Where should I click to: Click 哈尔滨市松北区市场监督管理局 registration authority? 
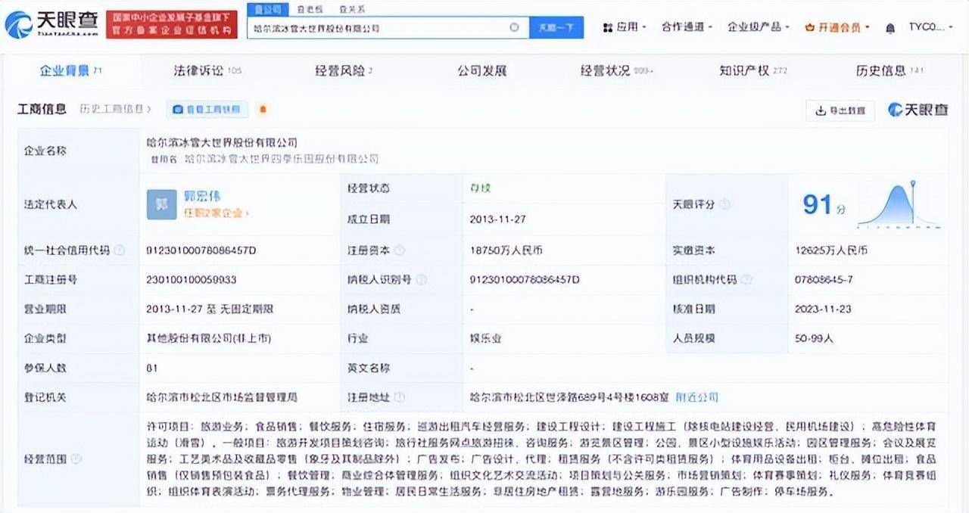pyautogui.click(x=222, y=396)
